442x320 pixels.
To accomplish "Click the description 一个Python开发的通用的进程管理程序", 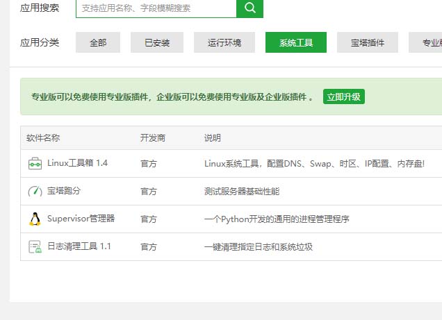I will (x=277, y=219).
